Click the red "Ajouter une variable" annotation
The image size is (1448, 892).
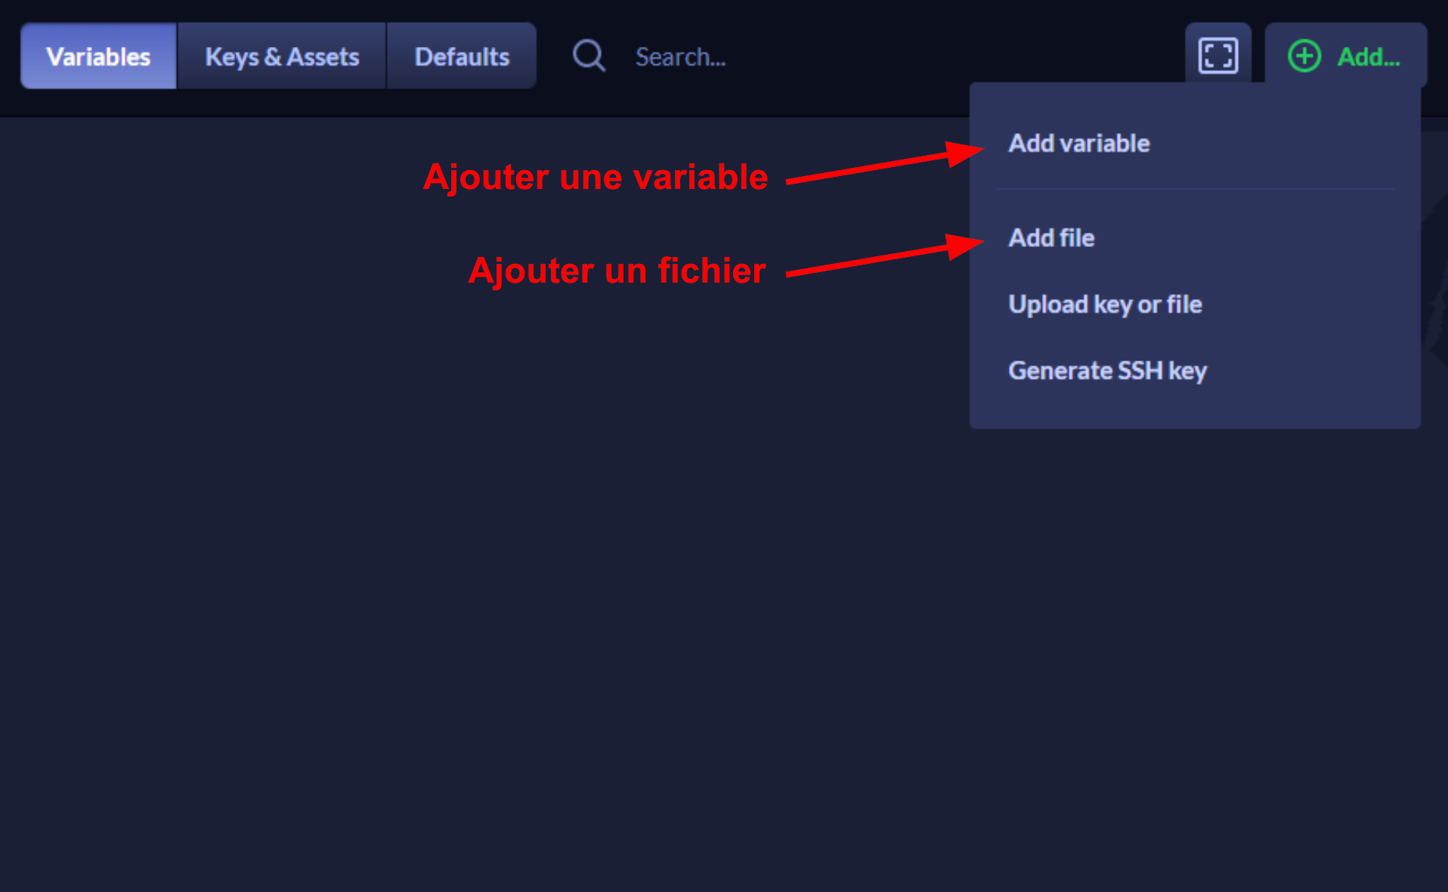(x=596, y=178)
